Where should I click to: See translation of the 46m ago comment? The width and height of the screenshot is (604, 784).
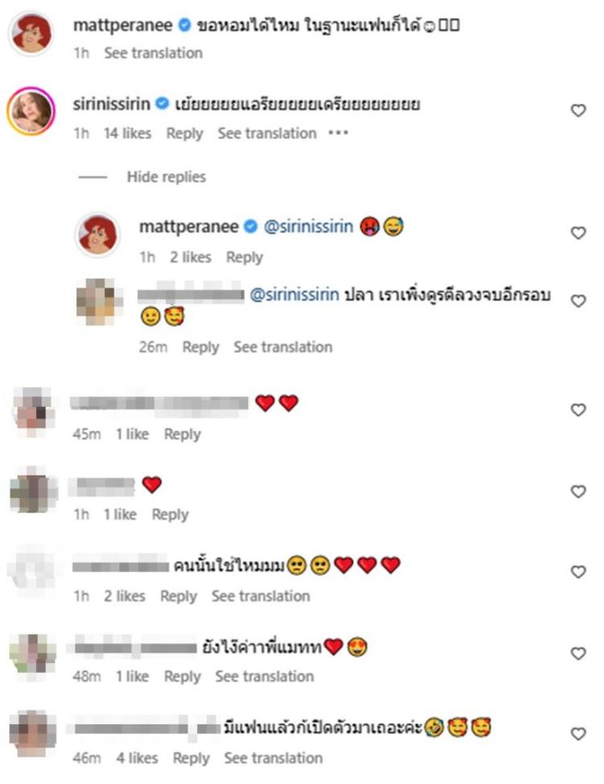(x=273, y=758)
